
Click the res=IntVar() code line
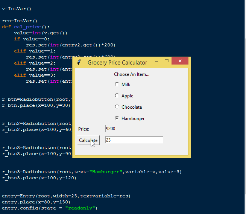[20, 21]
